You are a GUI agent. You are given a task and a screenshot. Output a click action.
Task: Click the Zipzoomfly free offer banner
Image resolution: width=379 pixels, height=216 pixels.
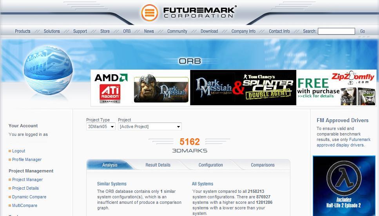pos(336,88)
